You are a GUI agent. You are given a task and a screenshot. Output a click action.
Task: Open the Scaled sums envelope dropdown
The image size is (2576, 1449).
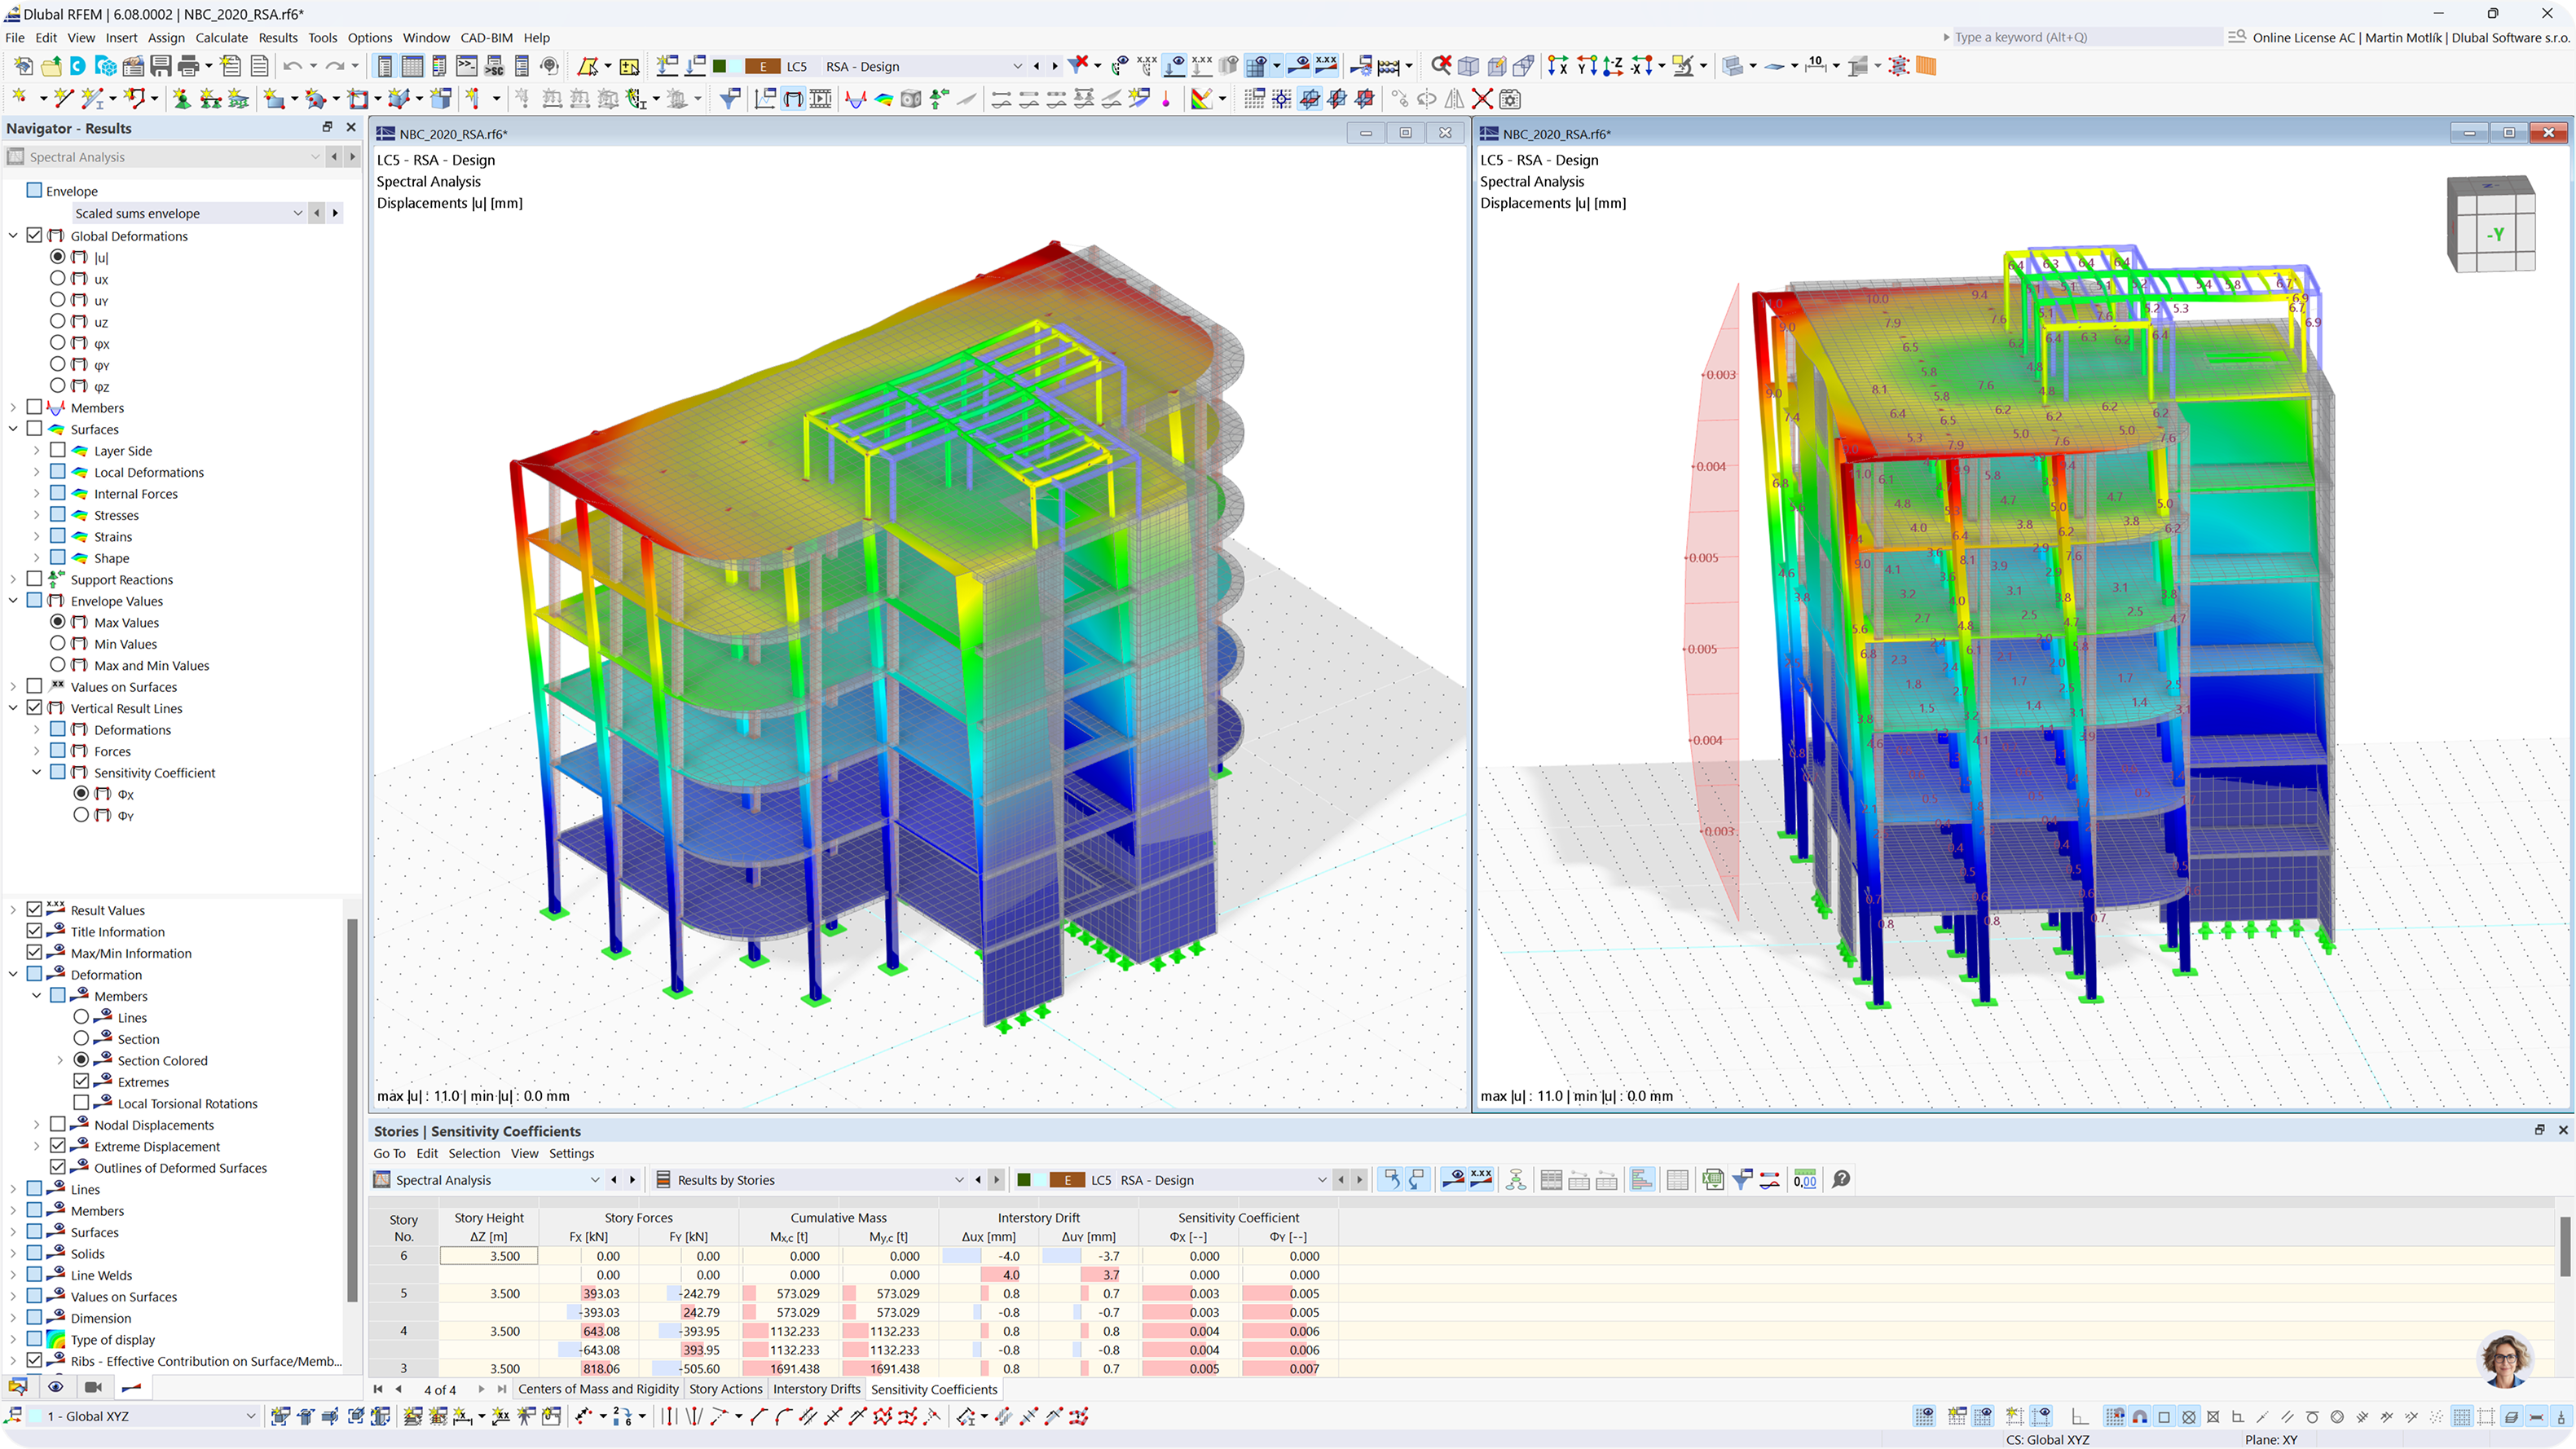(298, 213)
